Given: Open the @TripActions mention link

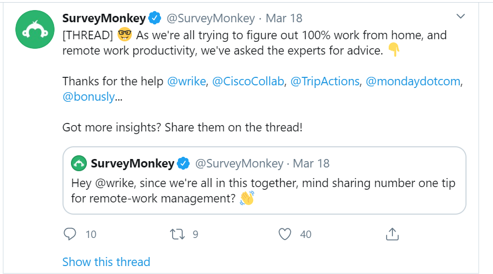Looking at the screenshot, I should tap(325, 82).
